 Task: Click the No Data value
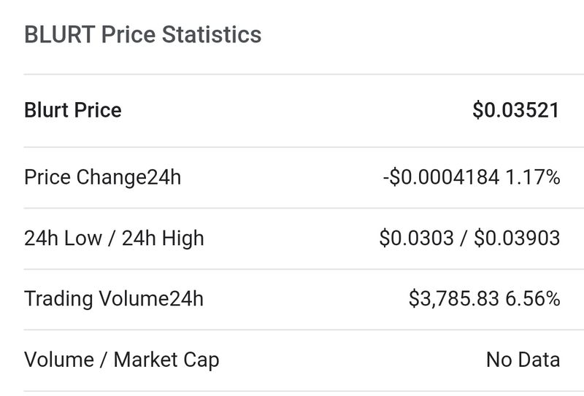[x=523, y=360]
